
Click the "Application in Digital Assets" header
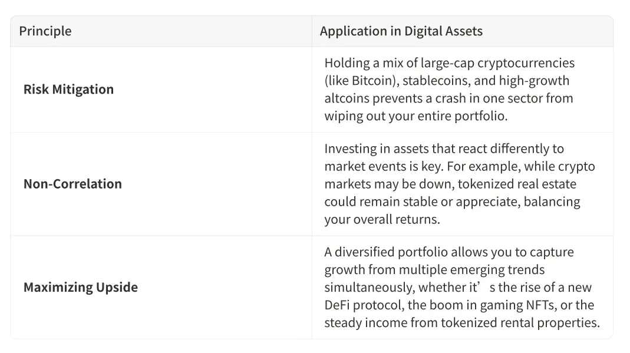pos(401,31)
